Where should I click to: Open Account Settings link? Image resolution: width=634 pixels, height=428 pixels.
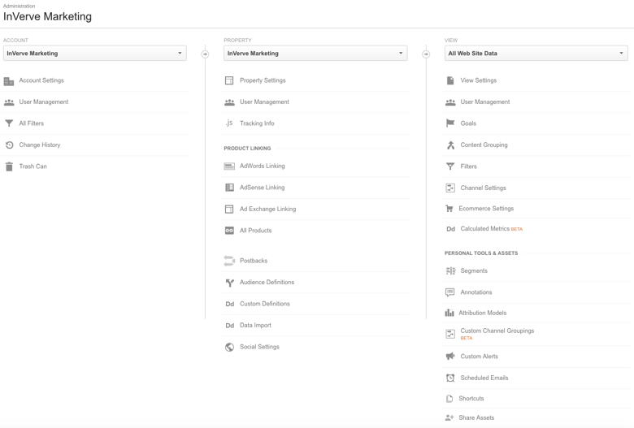point(41,80)
